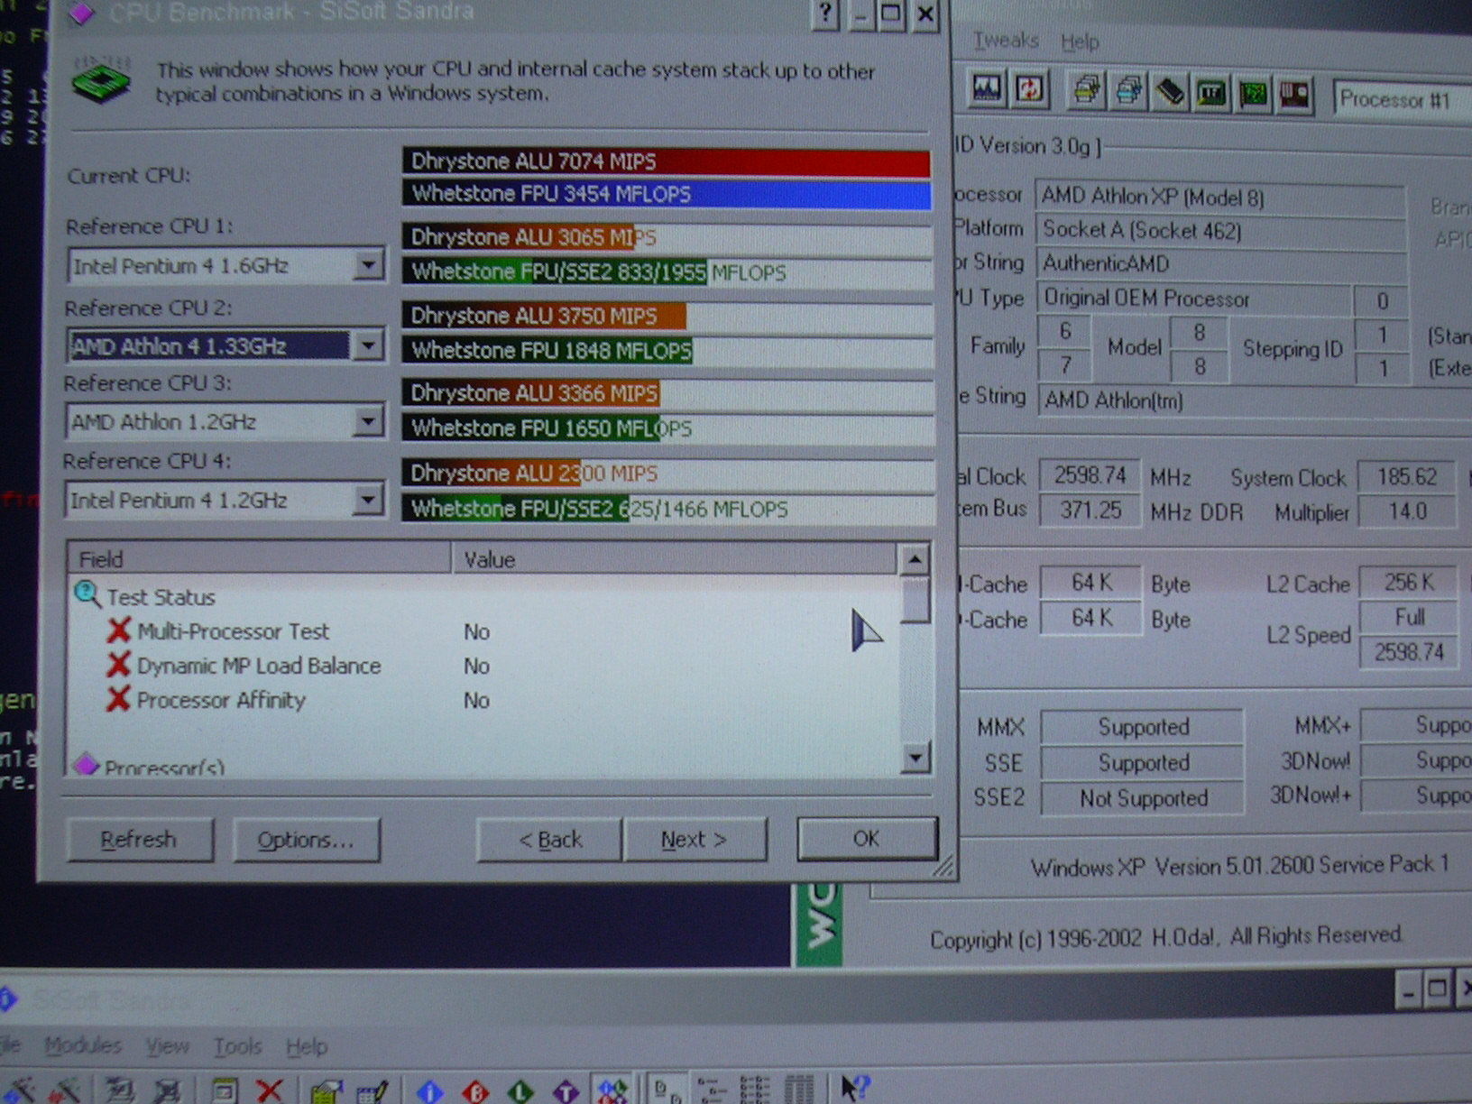Open the Help menu in SiSoft Sandra main window
Image resolution: width=1472 pixels, height=1104 pixels.
coord(307,1047)
